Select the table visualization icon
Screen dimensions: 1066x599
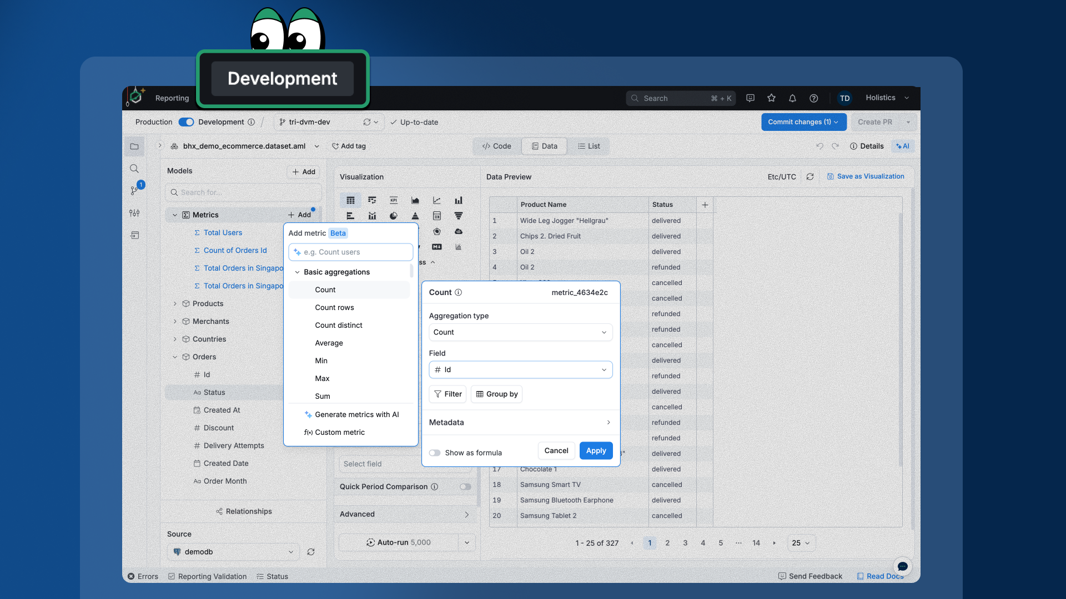click(x=350, y=200)
